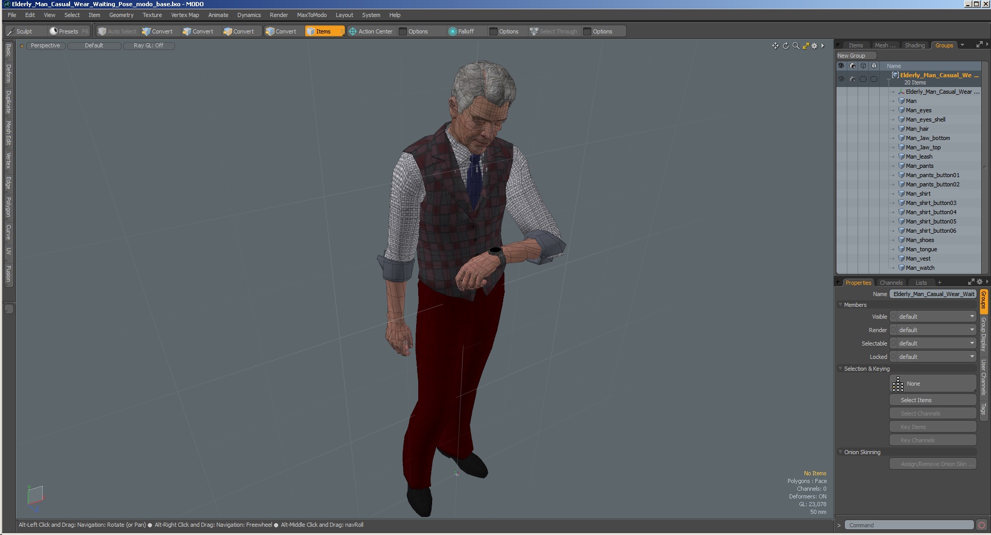
Task: Click the None channel-selection set icon button
Action: (x=933, y=384)
